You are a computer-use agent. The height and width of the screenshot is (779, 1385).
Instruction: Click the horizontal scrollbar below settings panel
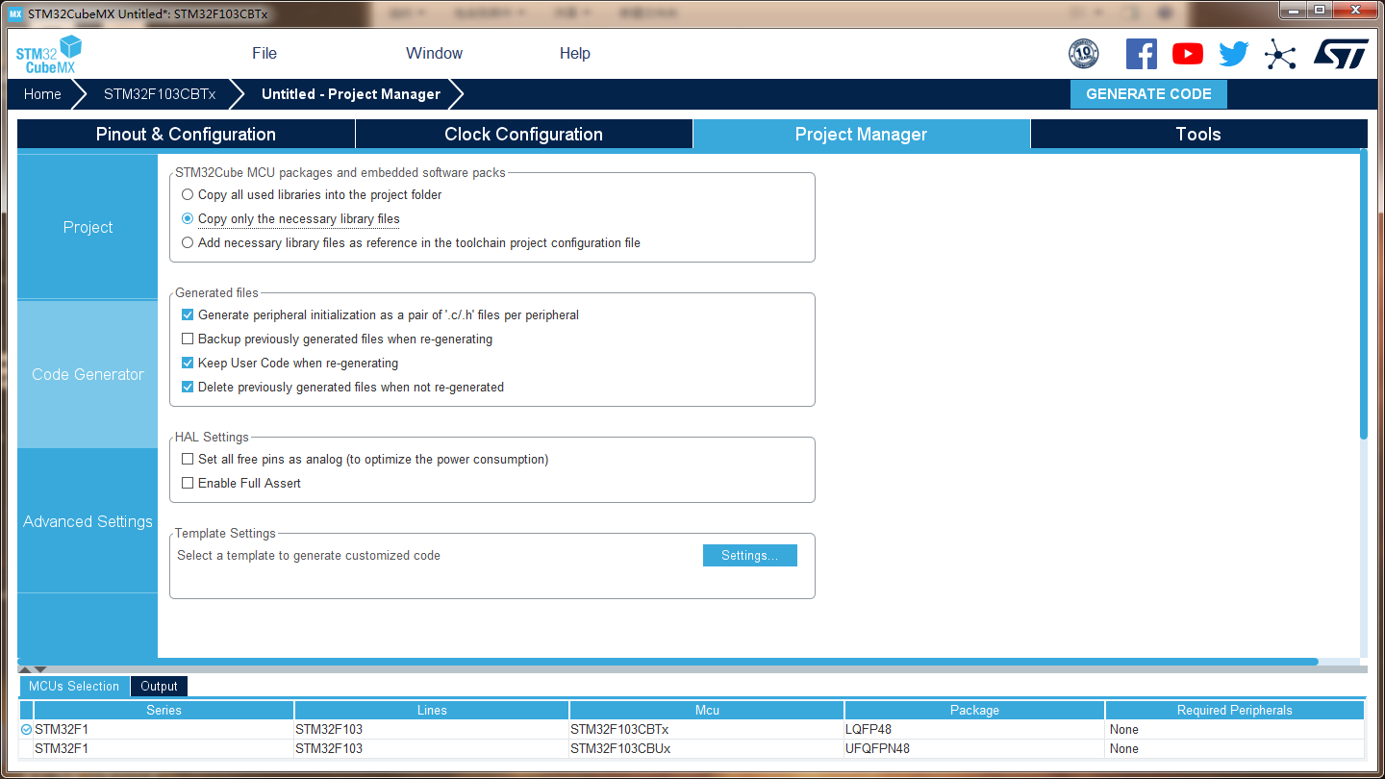coord(667,662)
